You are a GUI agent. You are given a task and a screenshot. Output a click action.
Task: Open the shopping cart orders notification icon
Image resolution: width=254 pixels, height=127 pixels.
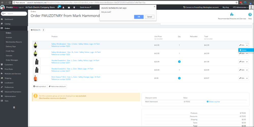[58, 7]
